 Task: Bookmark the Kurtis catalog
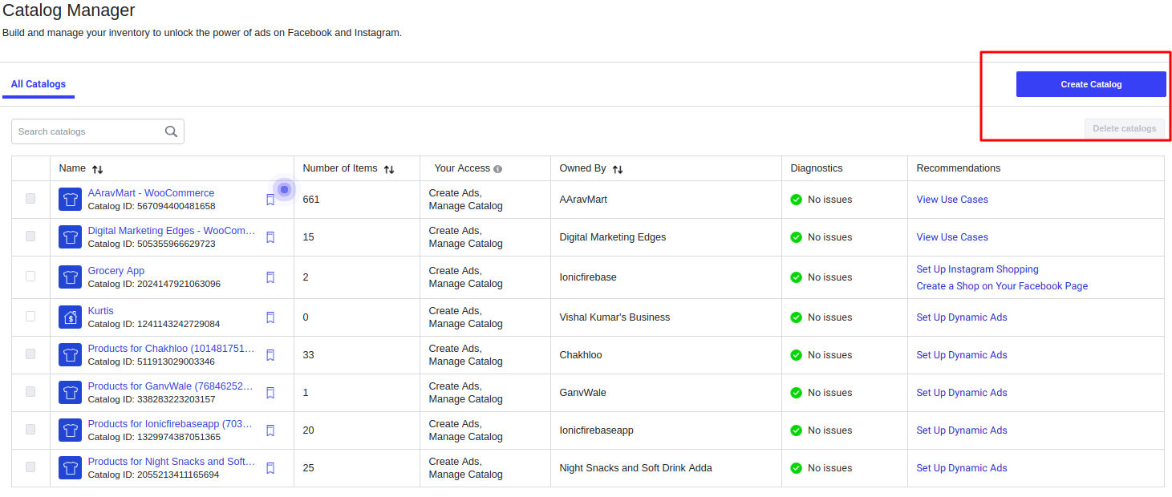click(x=270, y=317)
